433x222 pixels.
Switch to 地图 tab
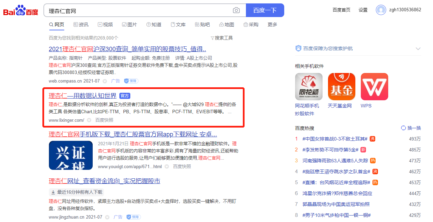pos(226,25)
